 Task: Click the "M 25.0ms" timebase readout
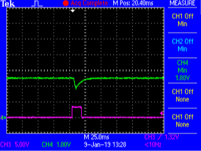coord(96,137)
